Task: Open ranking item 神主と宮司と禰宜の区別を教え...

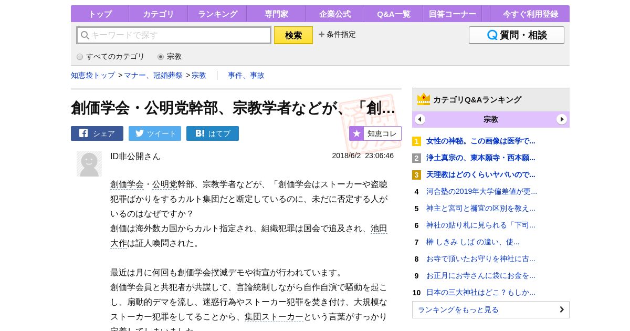Action: 481,209
